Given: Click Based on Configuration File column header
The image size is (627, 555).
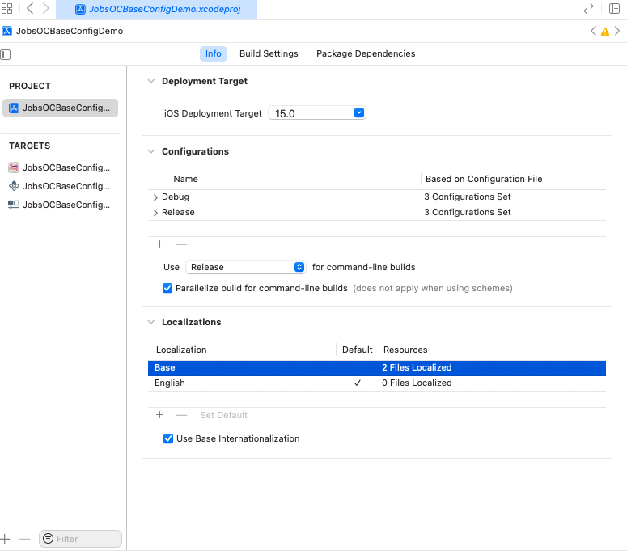Looking at the screenshot, I should (484, 179).
